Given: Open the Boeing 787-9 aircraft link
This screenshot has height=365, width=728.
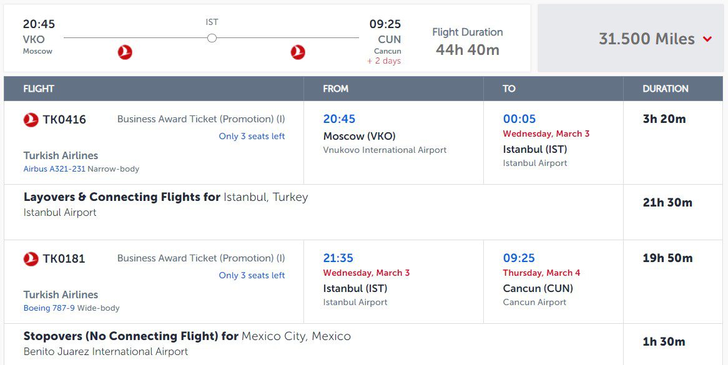Looking at the screenshot, I should (49, 308).
